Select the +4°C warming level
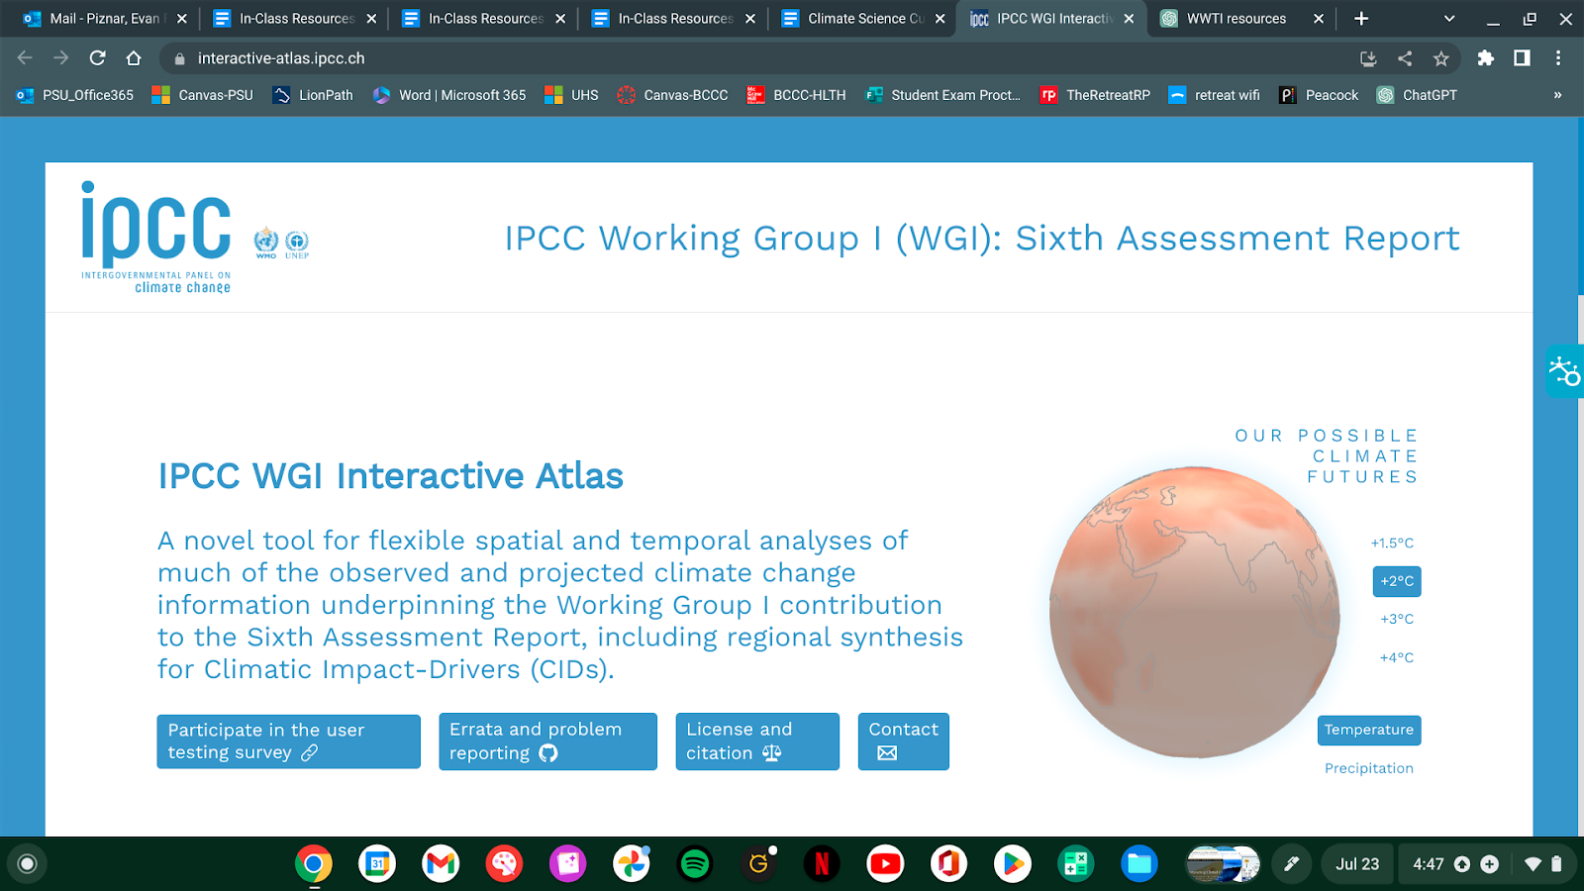 [x=1397, y=657]
